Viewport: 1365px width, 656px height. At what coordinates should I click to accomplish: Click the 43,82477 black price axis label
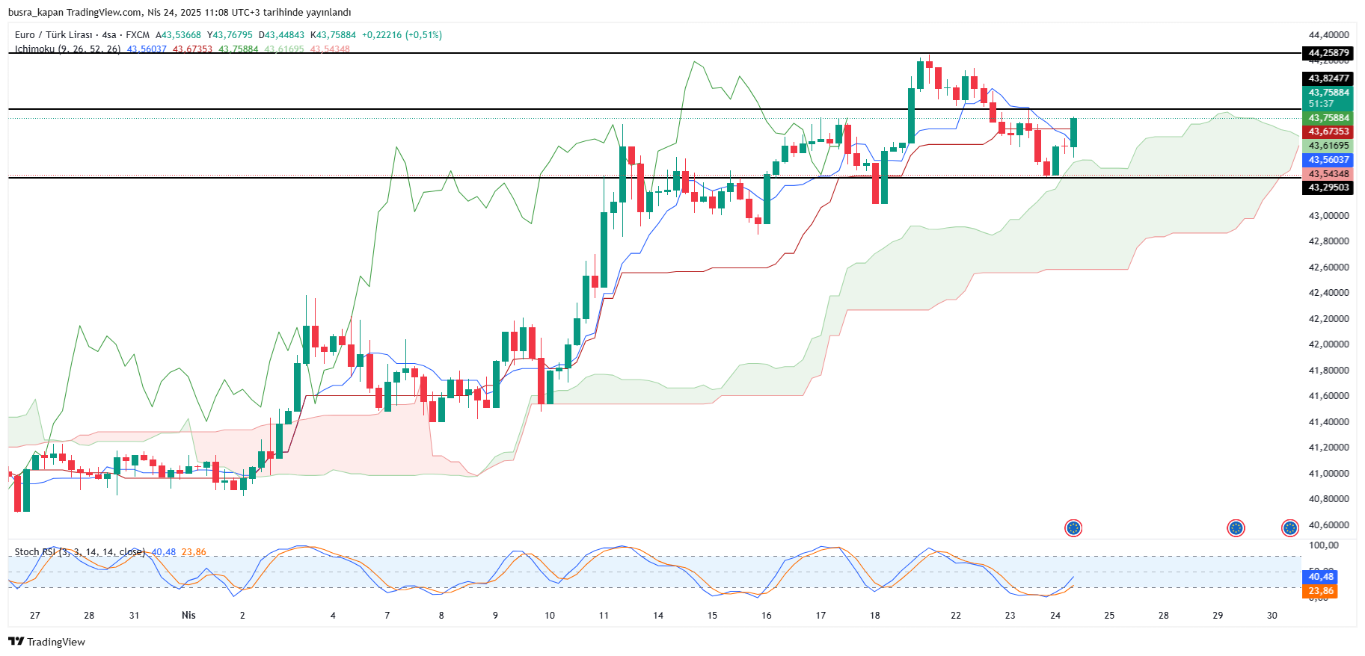tap(1328, 78)
